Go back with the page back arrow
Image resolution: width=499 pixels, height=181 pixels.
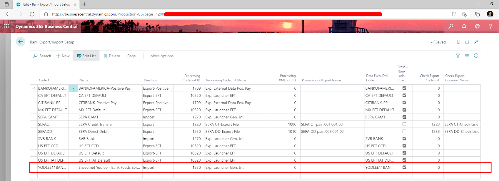tap(21, 41)
